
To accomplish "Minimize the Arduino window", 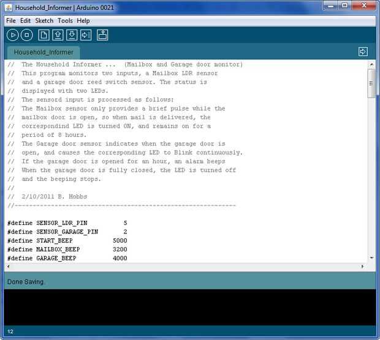I will [330, 6].
